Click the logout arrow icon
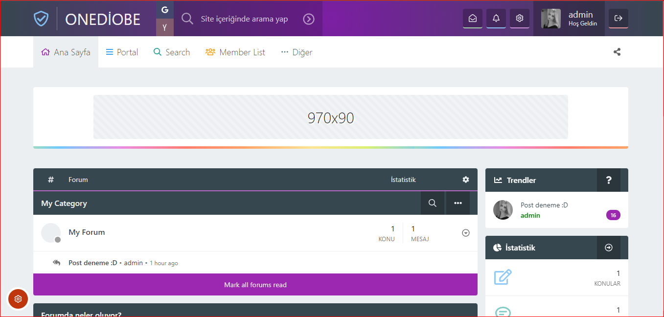 pyautogui.click(x=618, y=19)
